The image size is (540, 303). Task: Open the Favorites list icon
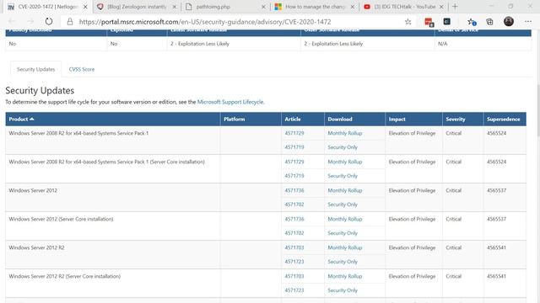coord(472,22)
